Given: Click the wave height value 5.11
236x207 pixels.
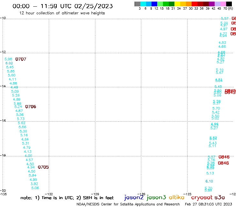Looking at the screenshot, I should [212, 146].
